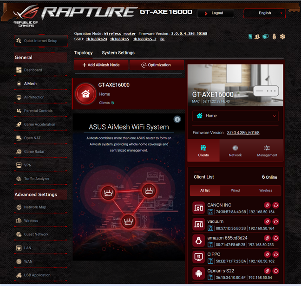Filter client list by Wireless

point(266,190)
